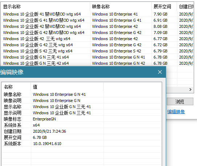Close the 编辑映像 dialog
Screen dimensions: 197x166
160,72
